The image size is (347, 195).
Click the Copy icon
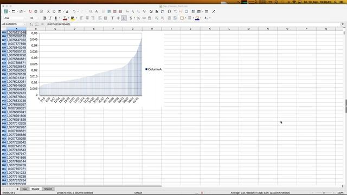click(x=54, y=11)
